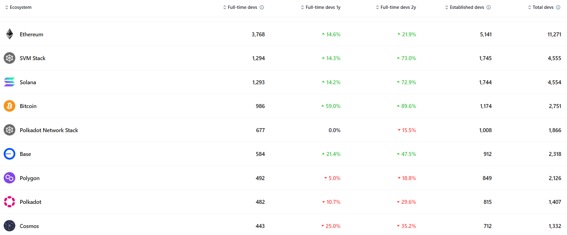567x235 pixels.
Task: Click the Polygon logo icon
Action: point(9,178)
